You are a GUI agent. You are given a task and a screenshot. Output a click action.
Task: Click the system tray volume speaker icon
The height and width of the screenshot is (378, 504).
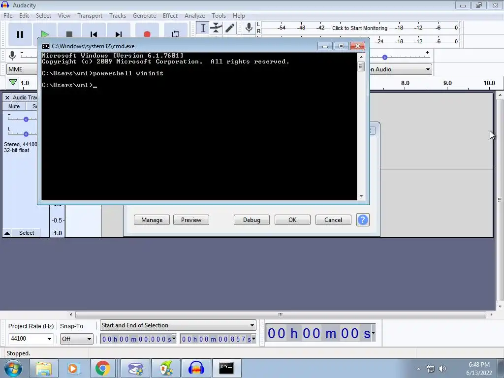click(442, 369)
